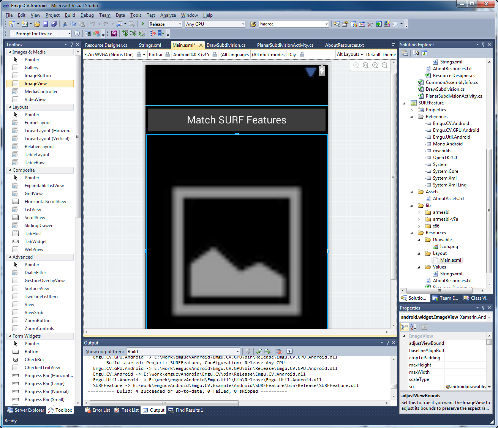Click Default Theme selector in designer
The width and height of the screenshot is (498, 428).
point(381,54)
